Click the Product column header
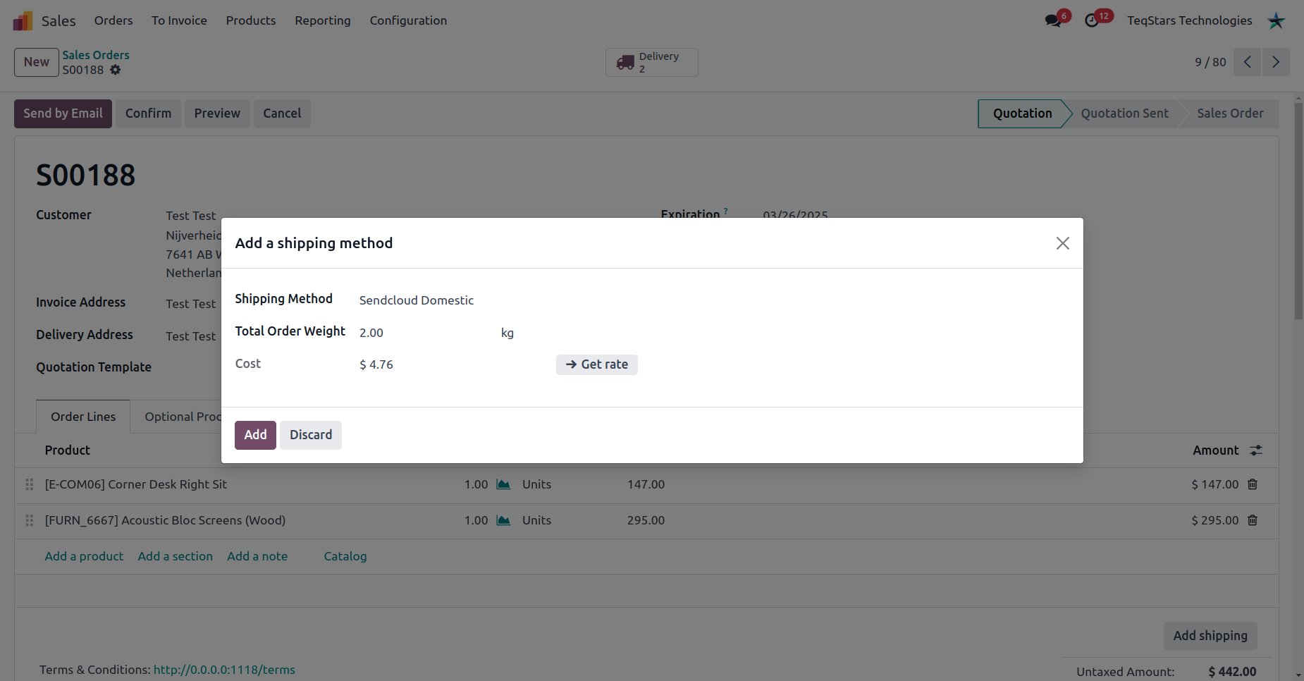 tap(68, 450)
